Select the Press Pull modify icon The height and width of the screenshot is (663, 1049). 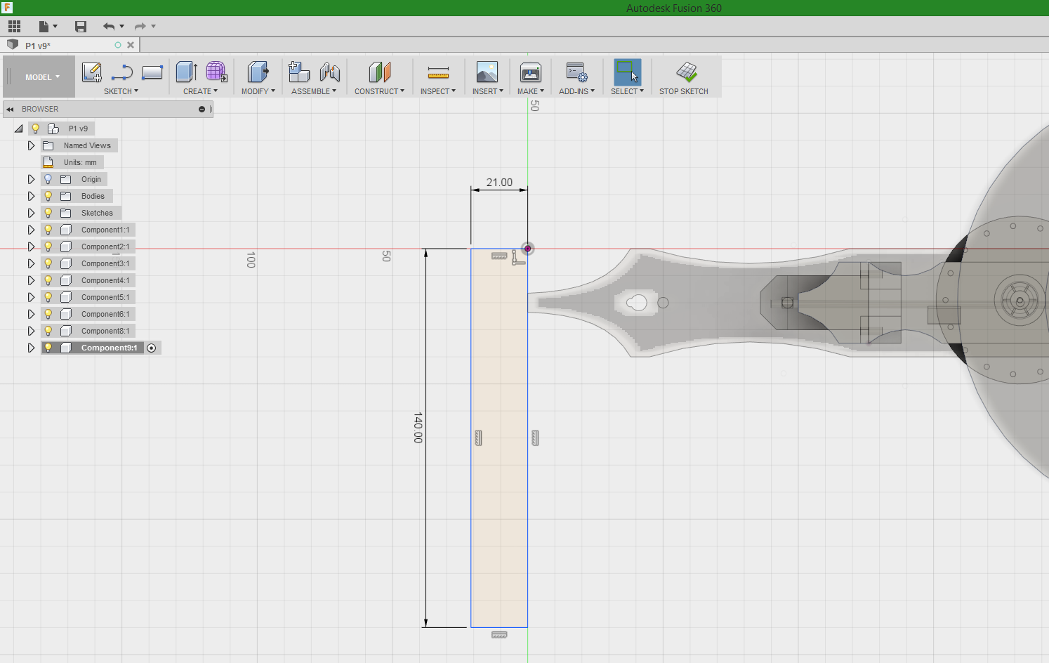point(258,72)
